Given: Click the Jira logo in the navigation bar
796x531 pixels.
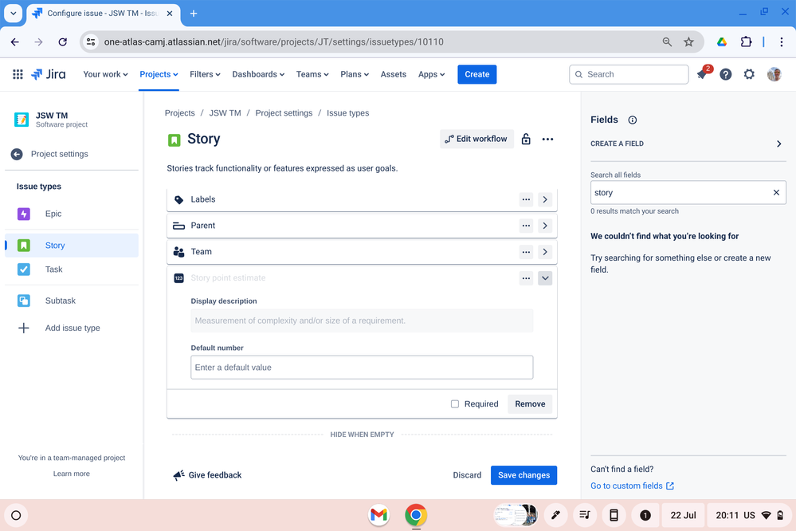Looking at the screenshot, I should [x=48, y=74].
